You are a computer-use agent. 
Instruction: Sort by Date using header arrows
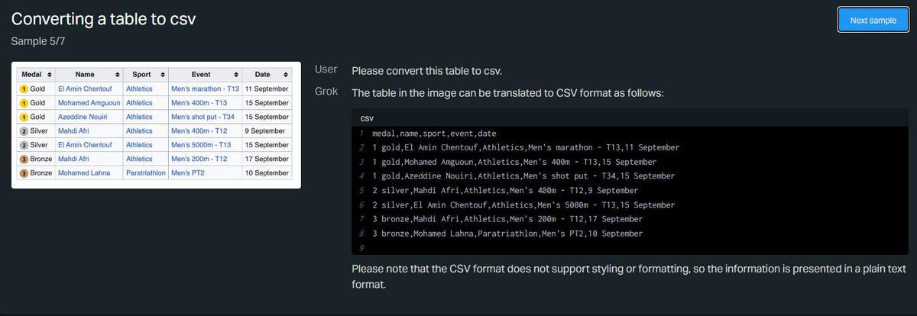pyautogui.click(x=285, y=75)
